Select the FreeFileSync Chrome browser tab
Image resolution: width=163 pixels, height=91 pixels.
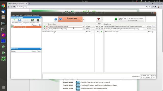click(17, 4)
